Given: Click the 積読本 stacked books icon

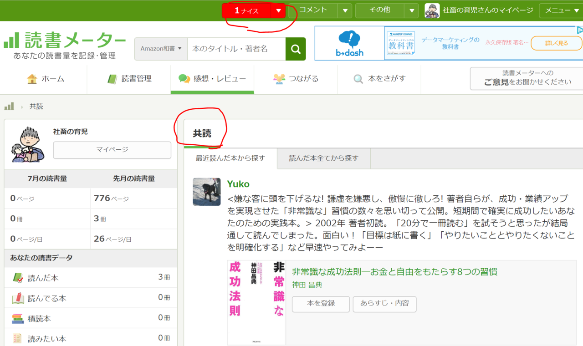Looking at the screenshot, I should point(18,319).
